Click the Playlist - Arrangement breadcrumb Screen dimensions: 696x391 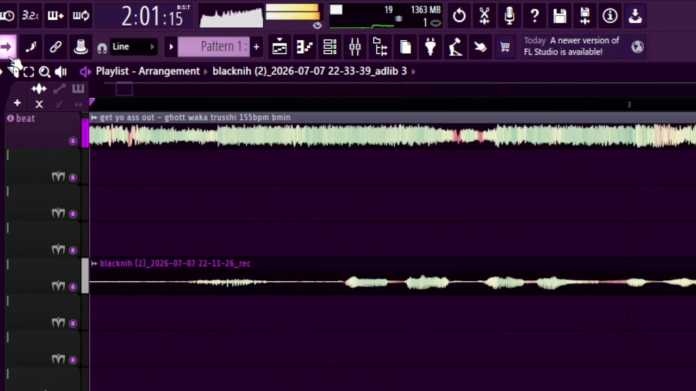148,71
